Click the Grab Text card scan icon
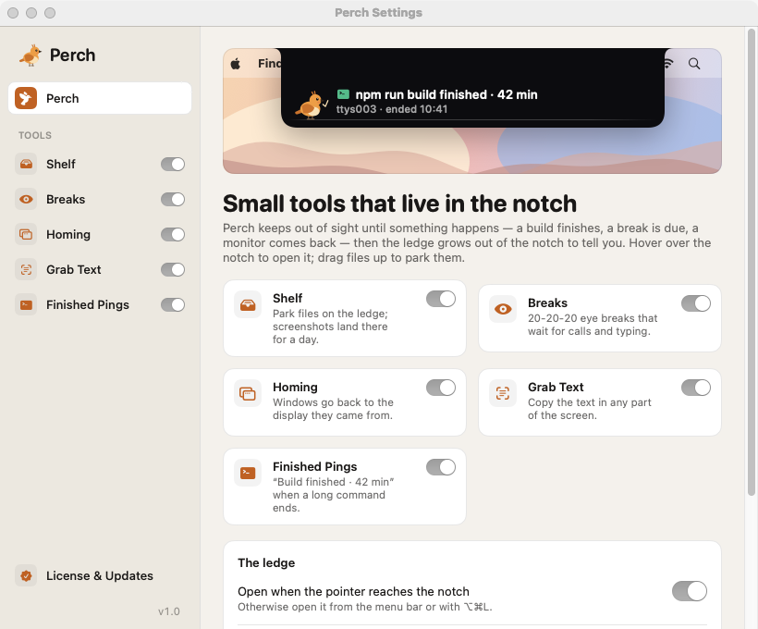 [503, 393]
